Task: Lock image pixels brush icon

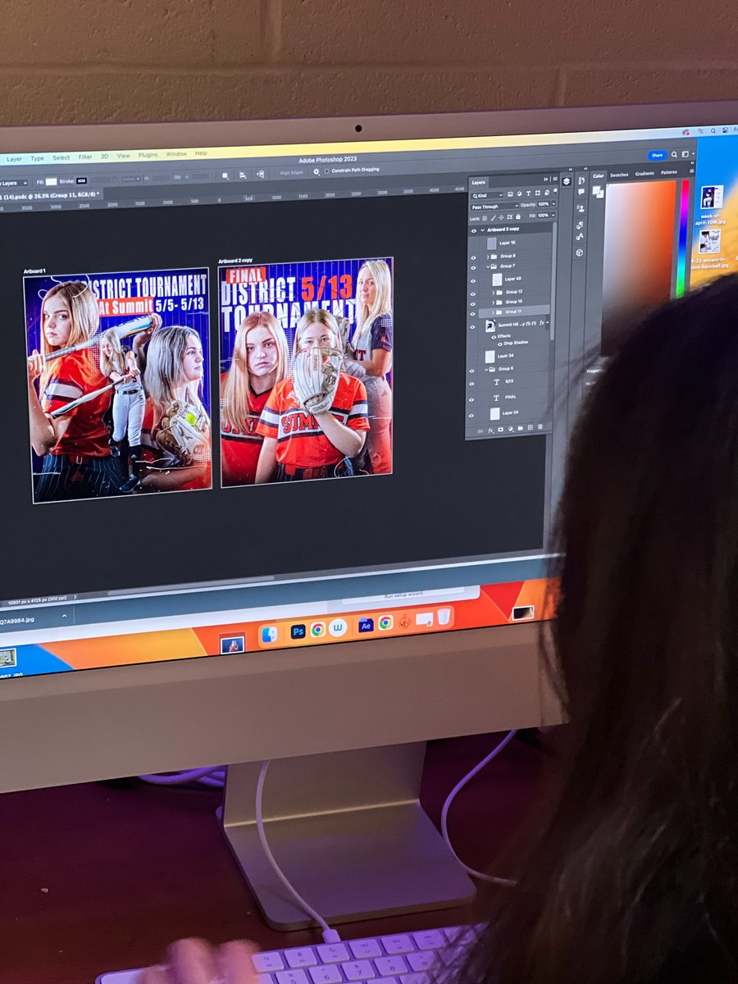Action: click(494, 218)
